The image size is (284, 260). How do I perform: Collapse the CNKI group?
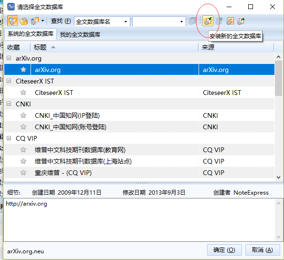[9, 104]
